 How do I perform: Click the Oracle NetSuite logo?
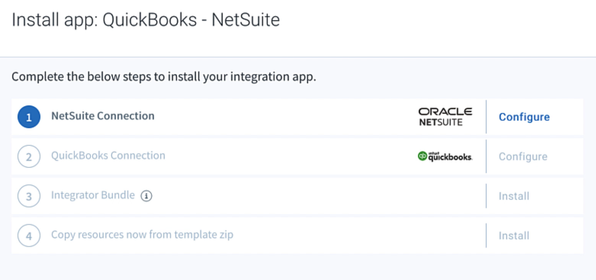445,116
